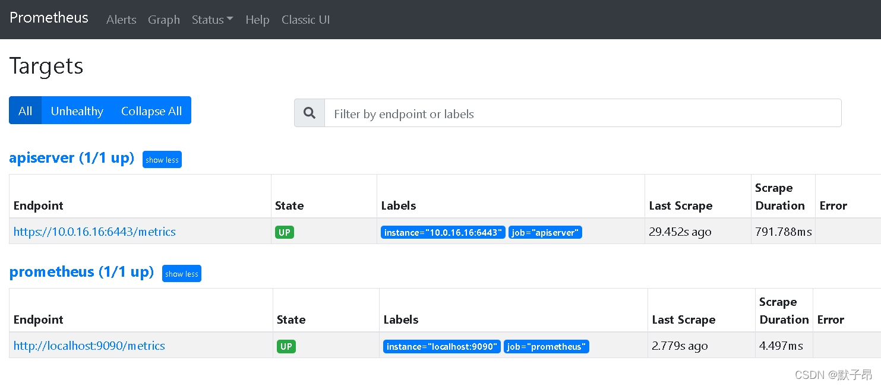Go to the Graph page
The width and height of the screenshot is (881, 386).
point(164,20)
